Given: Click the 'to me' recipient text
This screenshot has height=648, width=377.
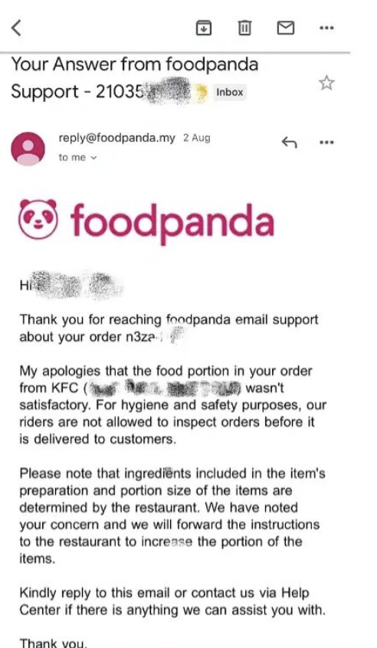Looking at the screenshot, I should click(72, 158).
